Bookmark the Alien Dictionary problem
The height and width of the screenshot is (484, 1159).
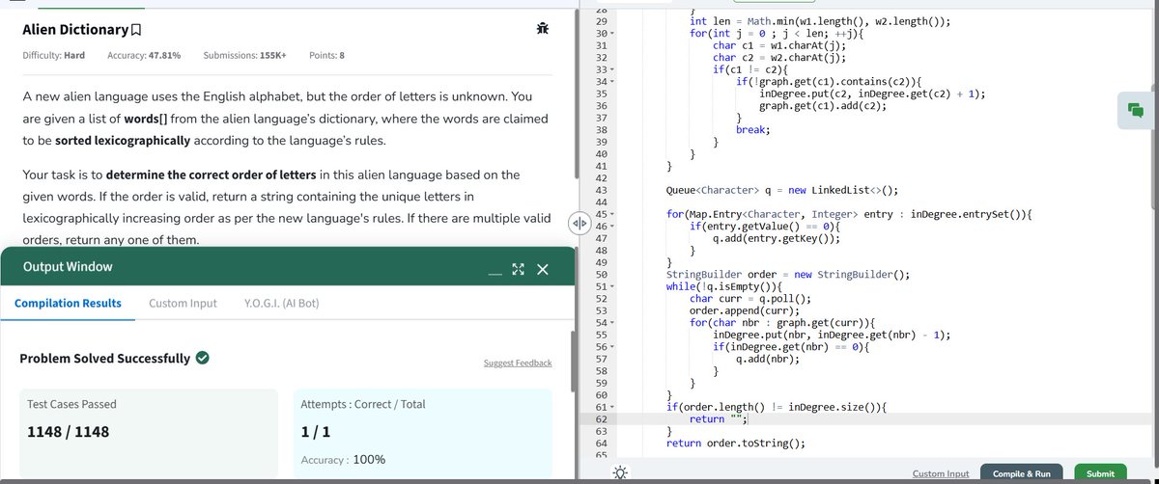point(137,31)
